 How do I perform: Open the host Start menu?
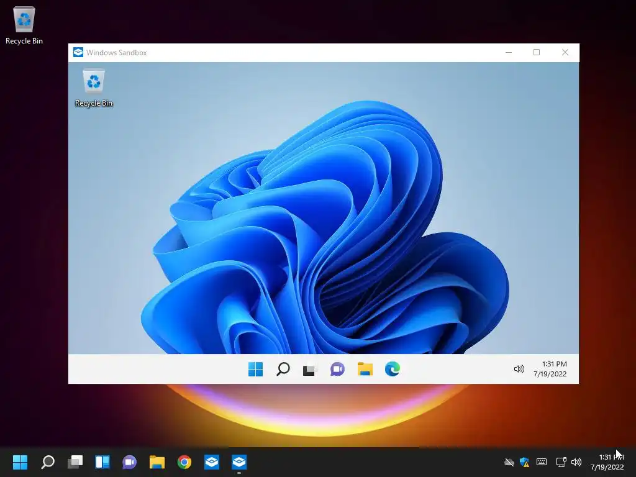pos(20,461)
